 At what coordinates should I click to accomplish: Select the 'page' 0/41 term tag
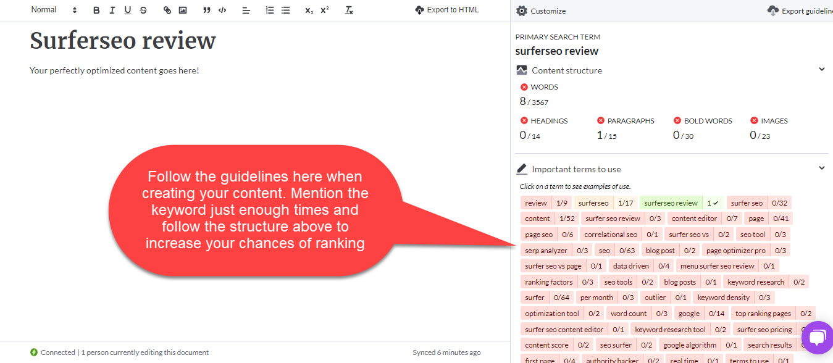coord(768,219)
